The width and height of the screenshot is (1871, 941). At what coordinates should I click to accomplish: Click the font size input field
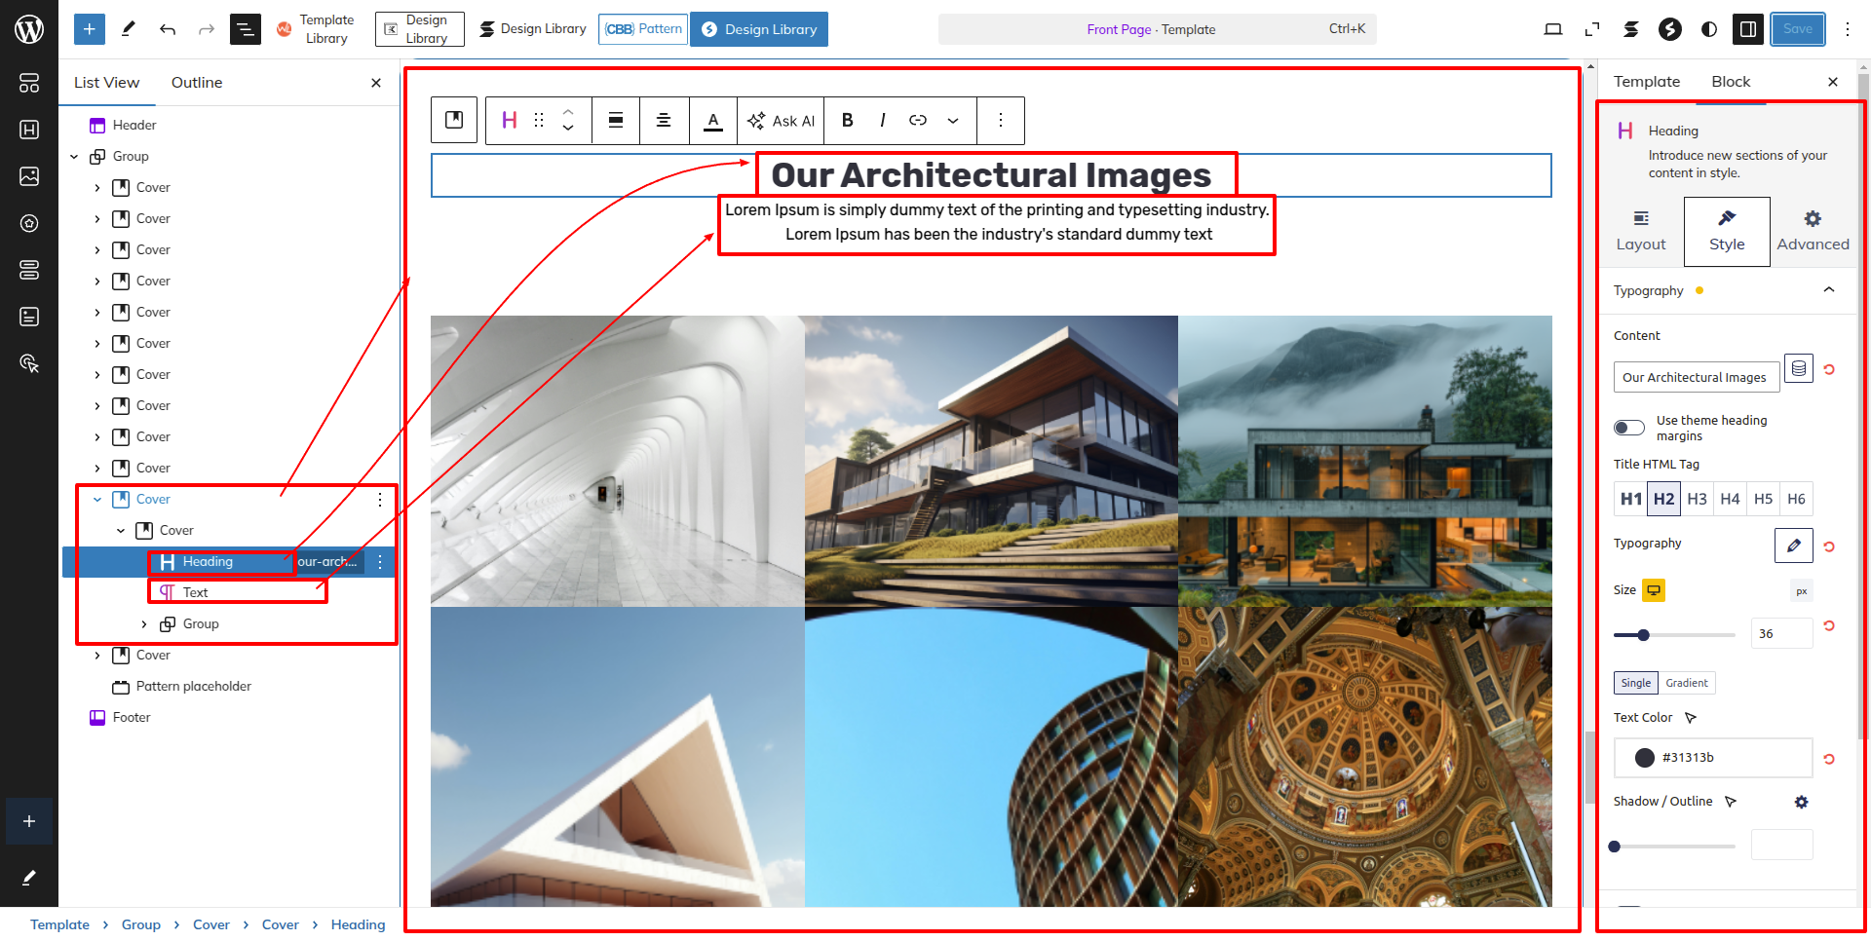click(1780, 634)
